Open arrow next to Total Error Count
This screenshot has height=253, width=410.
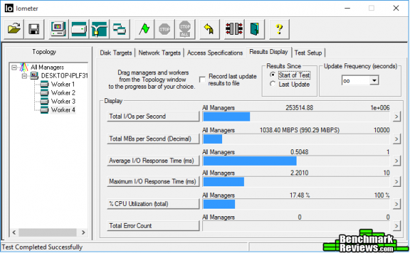396,226
